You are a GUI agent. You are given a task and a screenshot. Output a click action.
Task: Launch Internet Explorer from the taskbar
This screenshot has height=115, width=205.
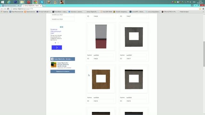(x=9, y=2)
